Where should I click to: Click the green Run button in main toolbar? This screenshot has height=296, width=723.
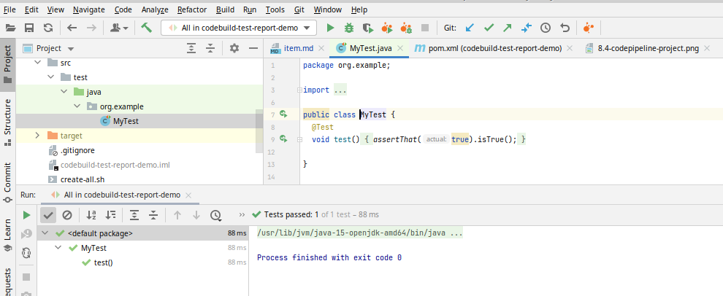[330, 28]
